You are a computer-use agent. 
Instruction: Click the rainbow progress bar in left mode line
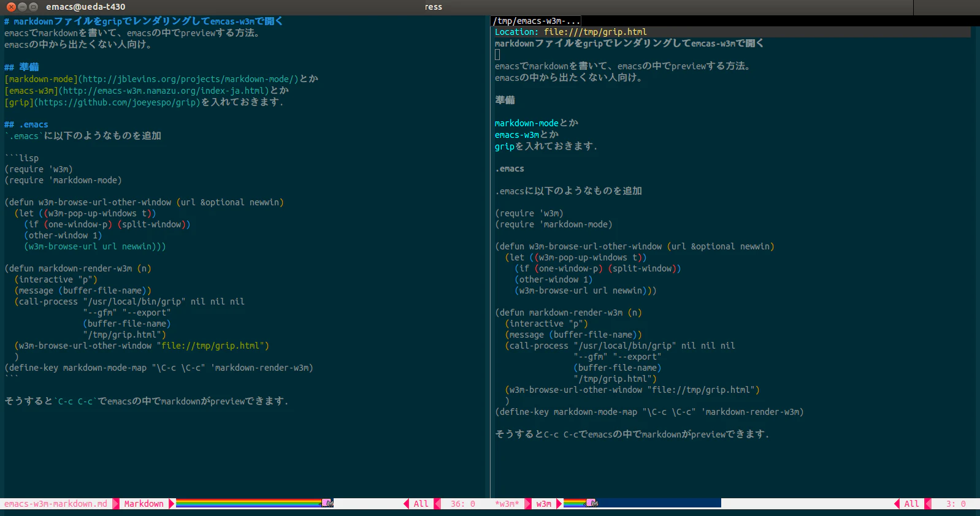point(249,503)
